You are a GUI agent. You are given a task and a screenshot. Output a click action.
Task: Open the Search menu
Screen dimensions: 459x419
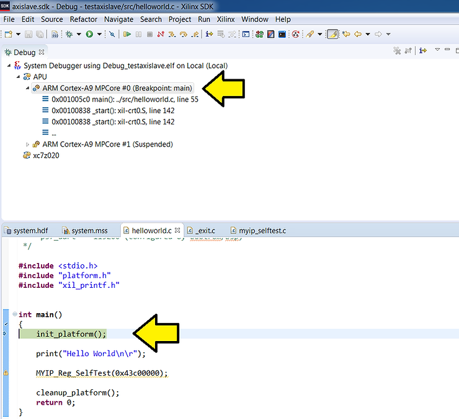(151, 19)
